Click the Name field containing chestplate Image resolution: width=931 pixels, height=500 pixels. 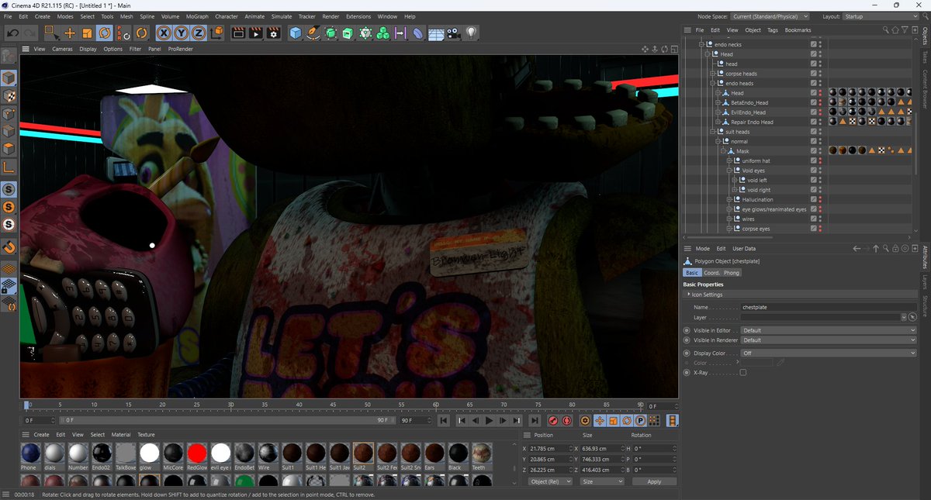829,307
